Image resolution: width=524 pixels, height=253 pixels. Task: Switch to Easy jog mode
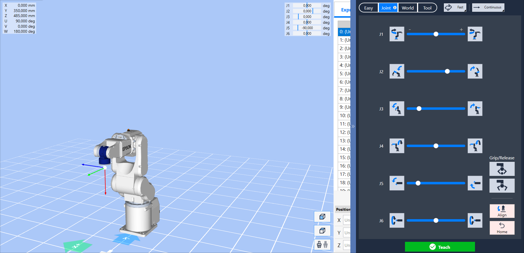[x=369, y=8]
